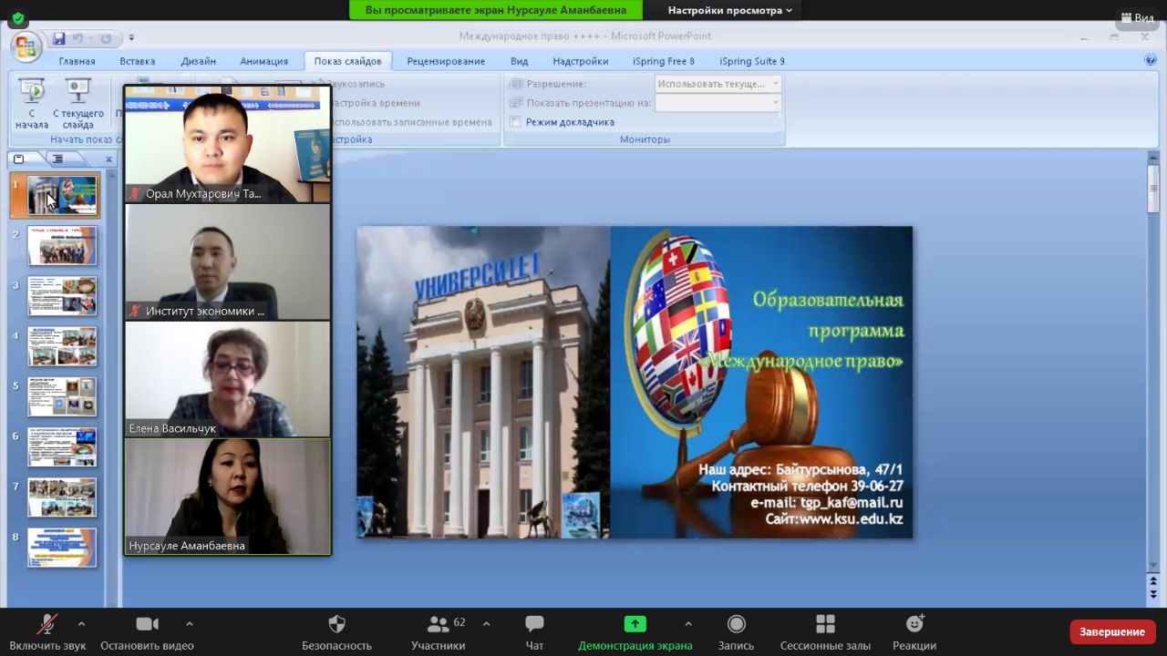Viewport: 1167px width, 656px height.
Task: Unmute with Включить звук microphone icon
Action: point(46,624)
